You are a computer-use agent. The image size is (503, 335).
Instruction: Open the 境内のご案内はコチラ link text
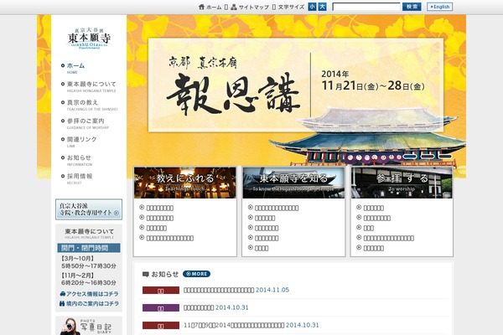92,303
